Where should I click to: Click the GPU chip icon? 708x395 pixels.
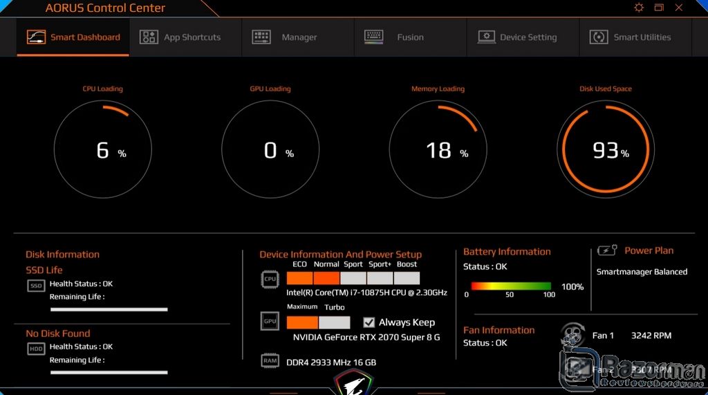(270, 322)
